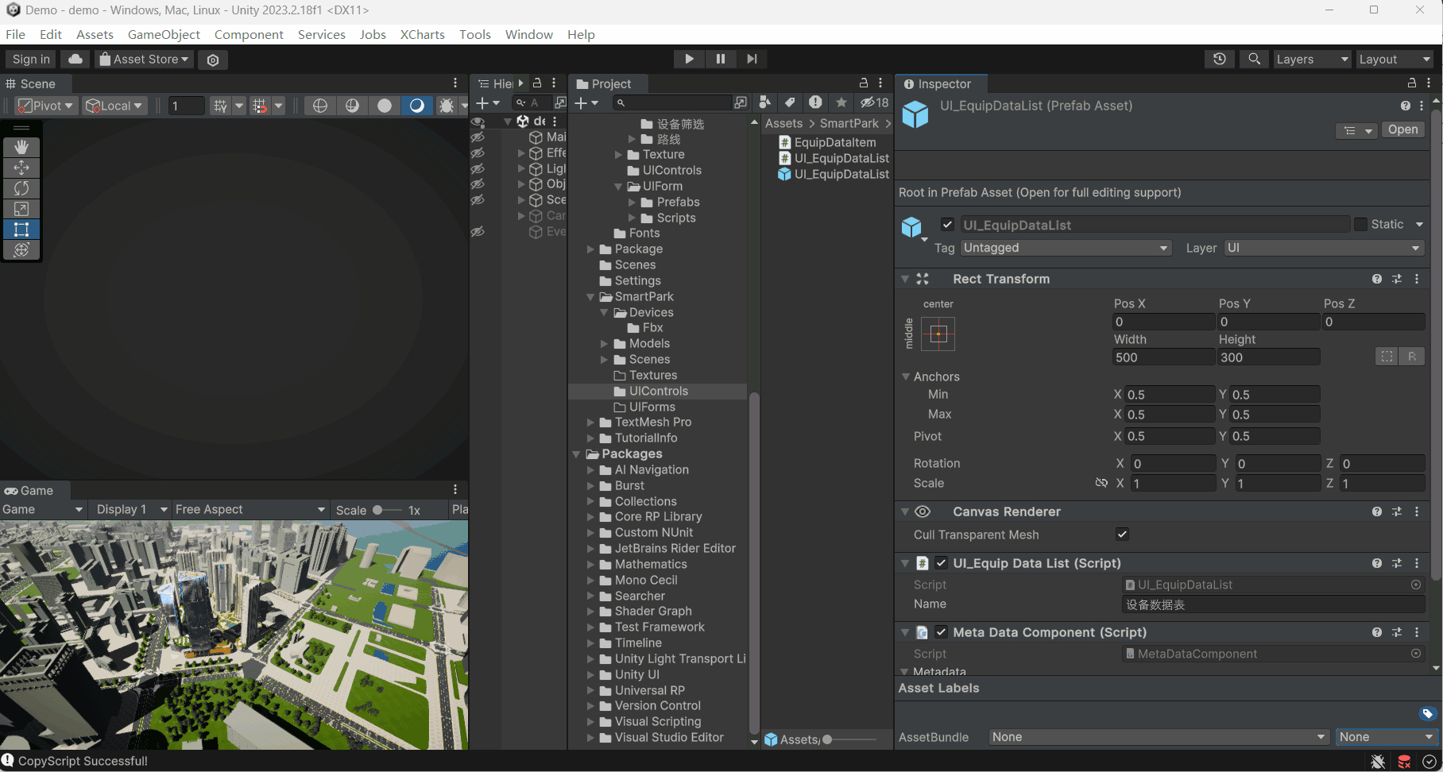Select the Hand view tool
Image resolution: width=1443 pixels, height=772 pixels.
(x=21, y=147)
